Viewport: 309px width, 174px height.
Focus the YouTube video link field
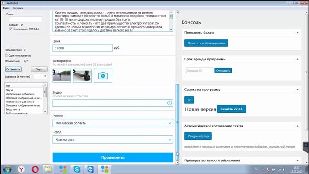[112, 103]
